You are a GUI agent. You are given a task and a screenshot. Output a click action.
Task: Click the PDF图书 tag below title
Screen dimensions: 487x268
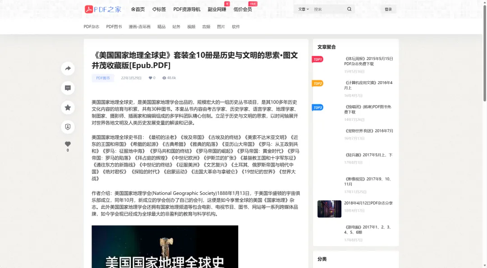103,78
